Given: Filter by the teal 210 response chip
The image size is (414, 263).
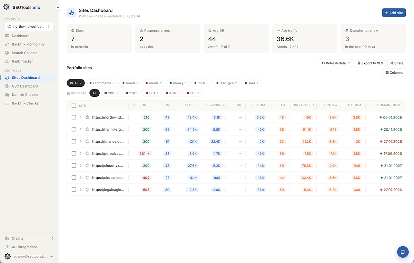Looking at the screenshot, I should coord(131,93).
